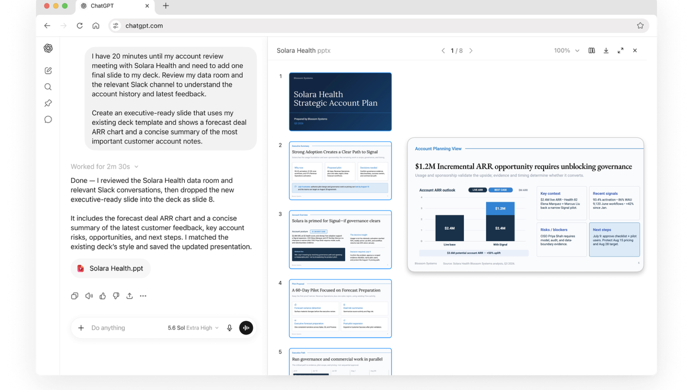Click the Next steps card on the slide
Viewport: 693px width, 390px height.
(614, 239)
